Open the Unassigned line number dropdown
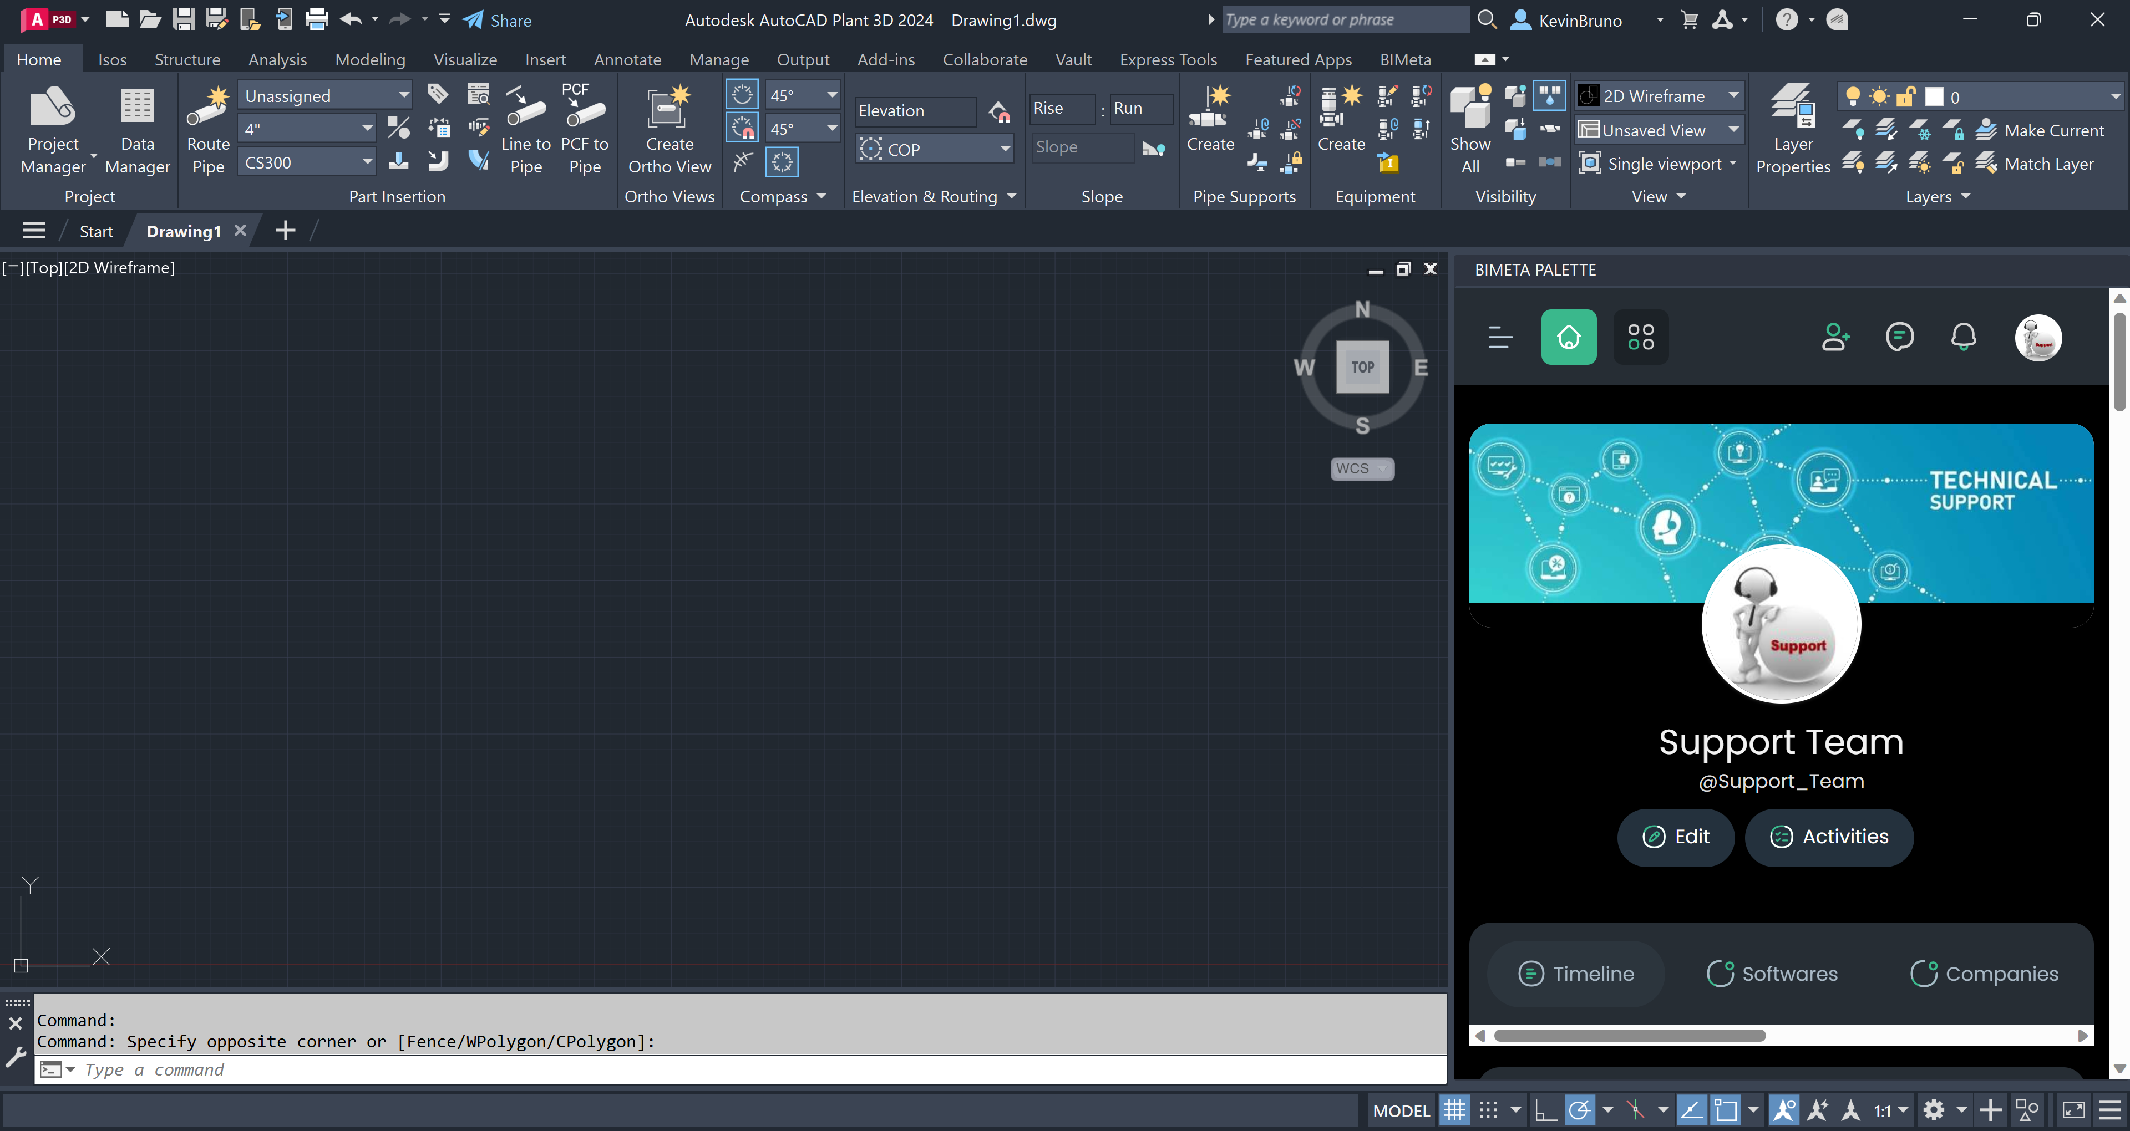 pos(325,96)
